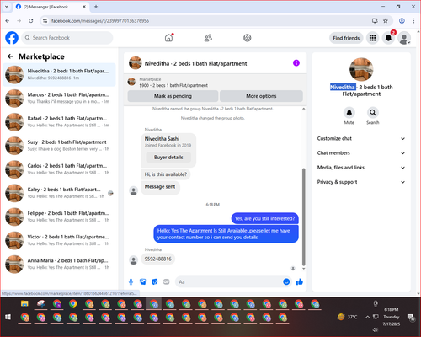Open the $900 Marketplace listing link

click(x=173, y=85)
